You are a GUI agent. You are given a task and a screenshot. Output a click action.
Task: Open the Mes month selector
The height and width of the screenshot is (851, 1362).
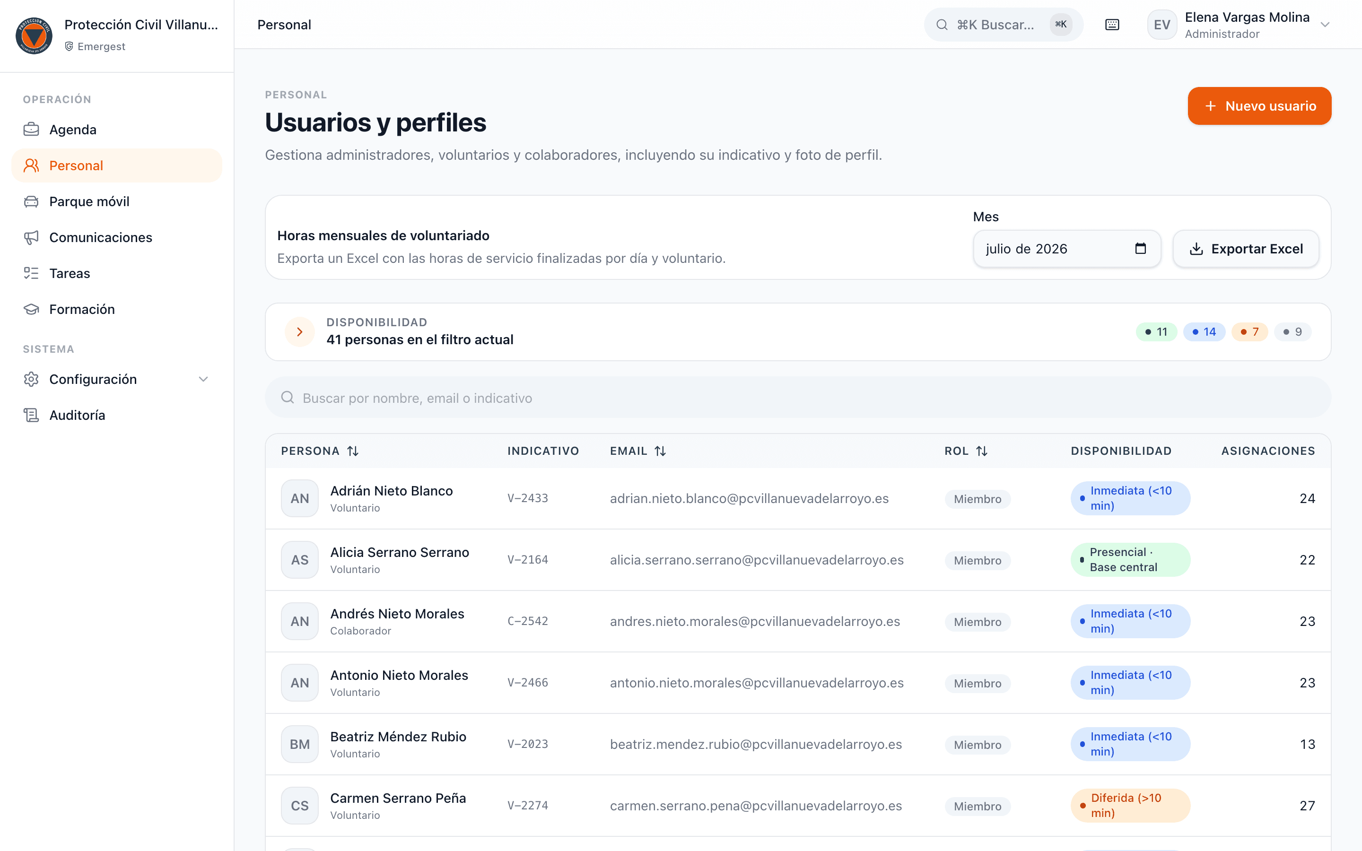click(x=1066, y=249)
